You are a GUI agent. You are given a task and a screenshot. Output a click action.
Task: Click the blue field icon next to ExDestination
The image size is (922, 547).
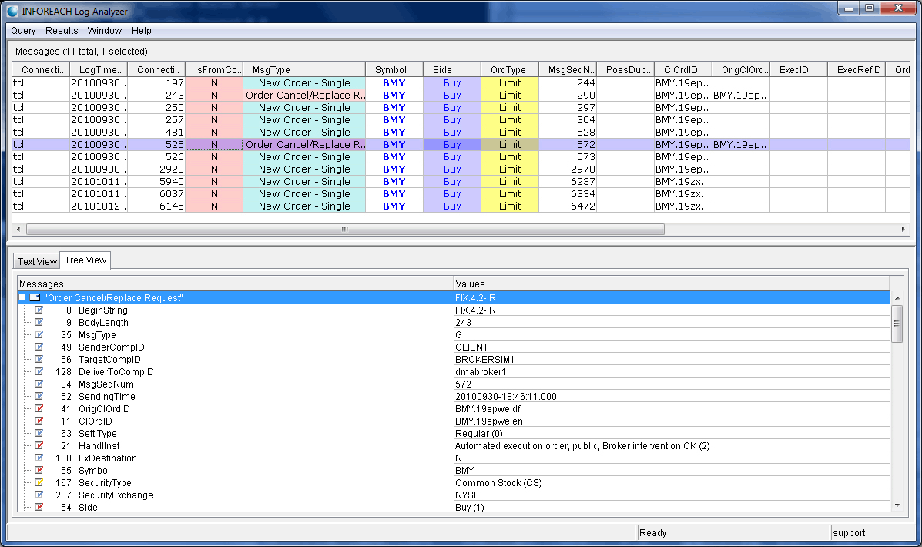tap(39, 458)
